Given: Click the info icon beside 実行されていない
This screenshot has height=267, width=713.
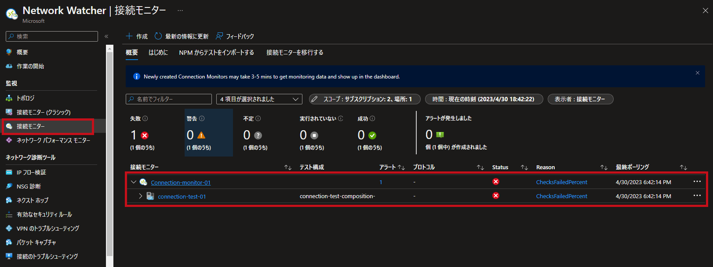Looking at the screenshot, I should coord(341,118).
